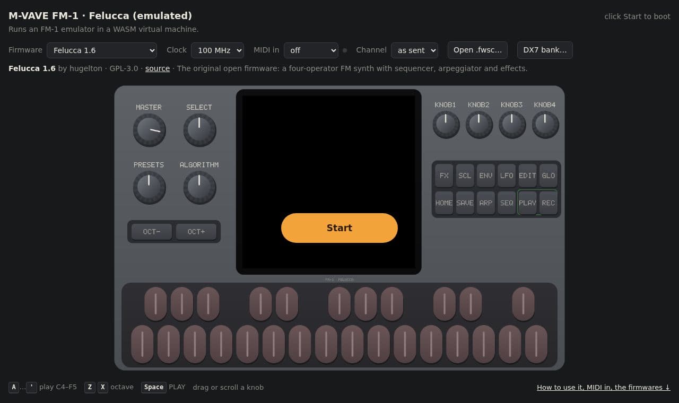This screenshot has height=403, width=679.
Task: Open the How to use it, MIDI in link
Action: [604, 387]
